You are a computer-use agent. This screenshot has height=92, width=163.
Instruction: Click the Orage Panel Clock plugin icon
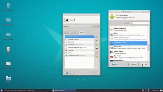pyautogui.click(x=112, y=29)
